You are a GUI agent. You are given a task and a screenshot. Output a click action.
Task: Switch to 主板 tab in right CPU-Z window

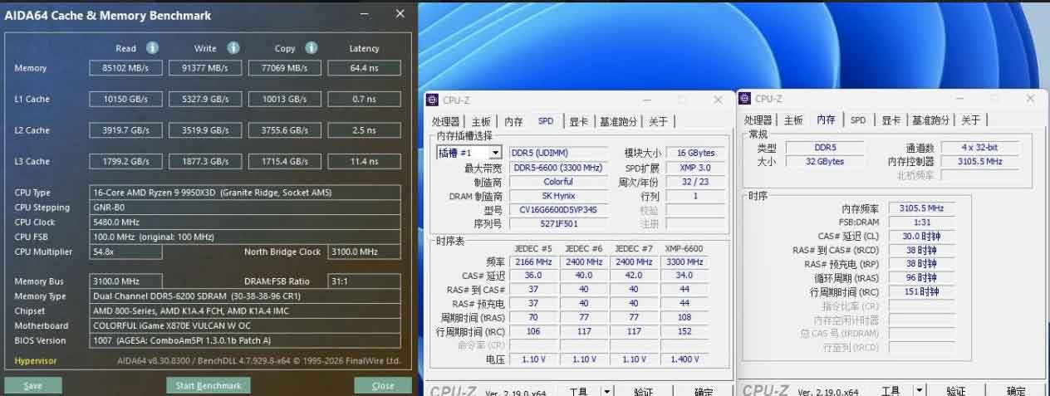[793, 120]
